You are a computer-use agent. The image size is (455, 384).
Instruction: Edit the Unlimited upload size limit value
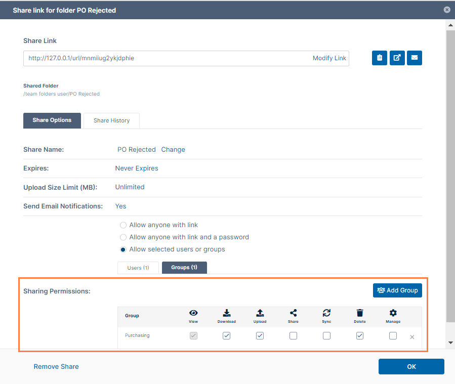(130, 187)
